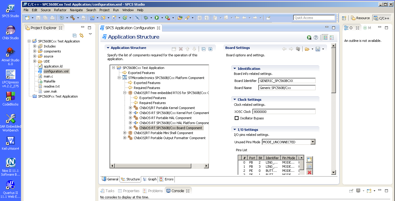Viewport: 395px width, 201px height.
Task: Switch to the Resource perspective
Action: pos(360,18)
